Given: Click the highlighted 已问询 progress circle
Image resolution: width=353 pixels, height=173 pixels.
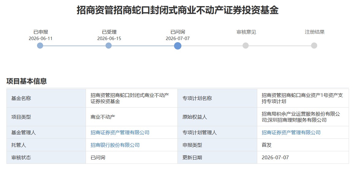Looking at the screenshot, I should tap(178, 46).
